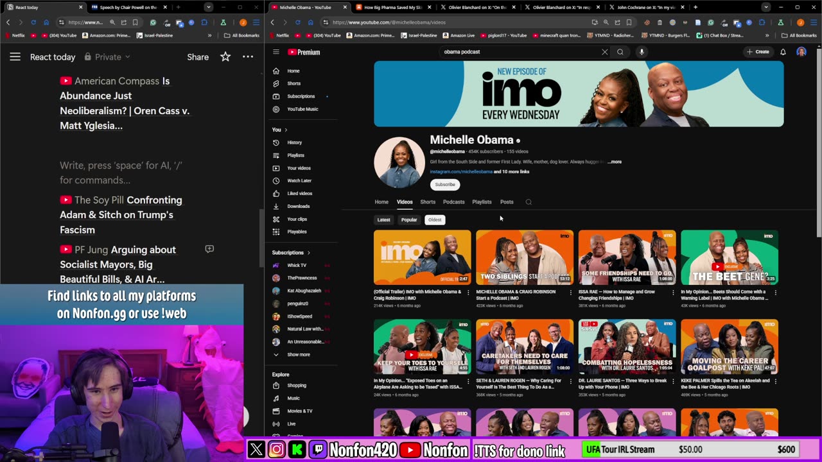
Task: Favorite the React today page star
Action: pyautogui.click(x=225, y=57)
